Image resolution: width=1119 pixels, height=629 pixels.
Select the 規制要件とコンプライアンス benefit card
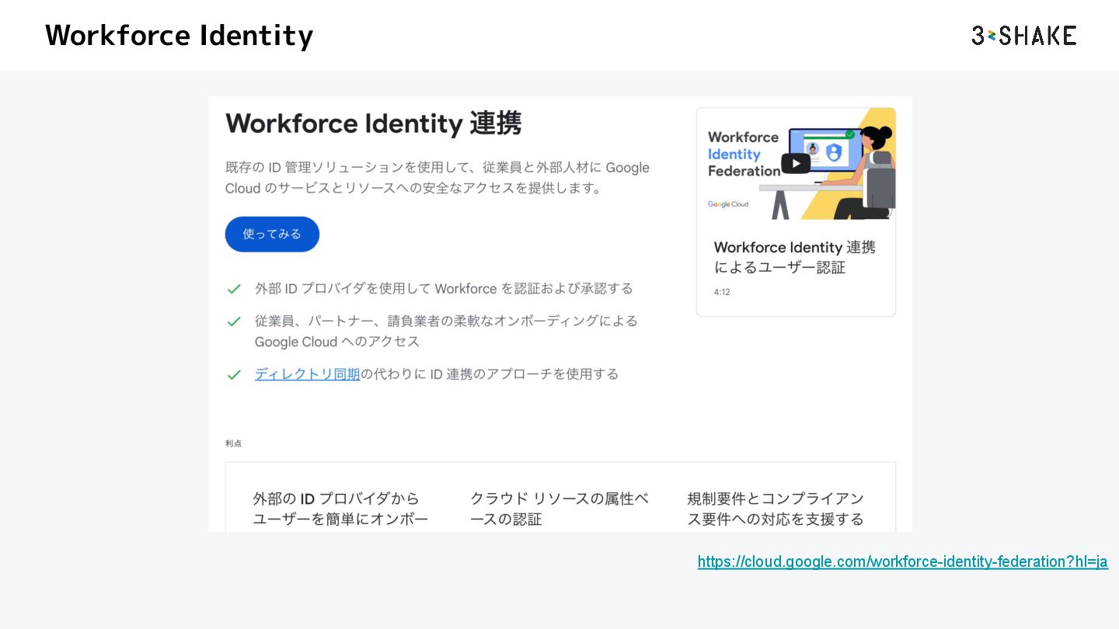[775, 509]
